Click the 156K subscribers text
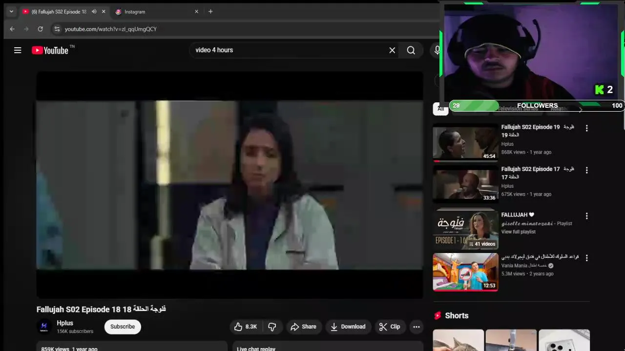 tap(75, 331)
